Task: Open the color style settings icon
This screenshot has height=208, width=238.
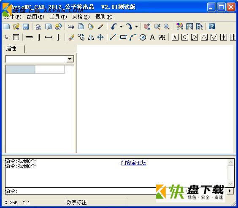Action: pyautogui.click(x=180, y=27)
